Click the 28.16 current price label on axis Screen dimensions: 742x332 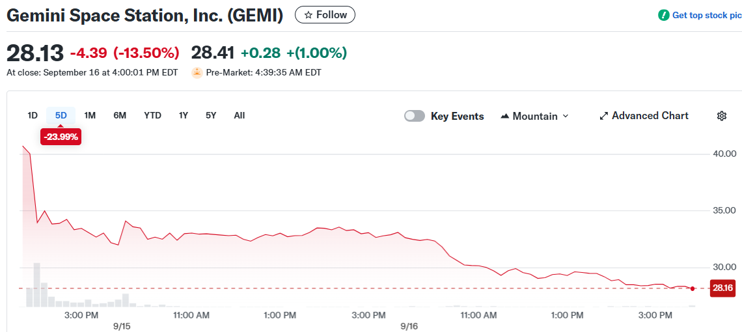723,288
